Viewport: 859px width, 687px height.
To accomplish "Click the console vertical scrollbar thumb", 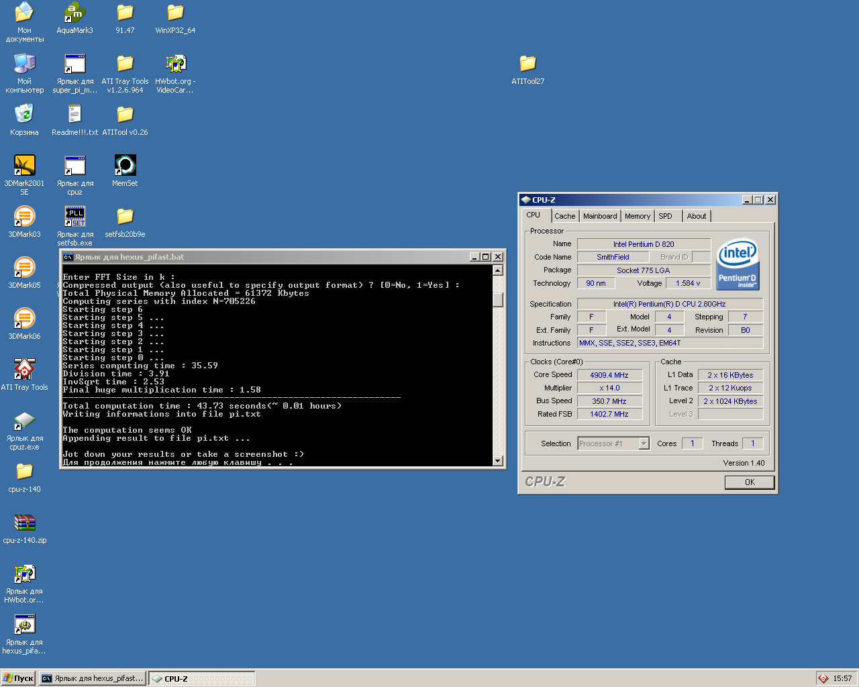I will click(498, 299).
